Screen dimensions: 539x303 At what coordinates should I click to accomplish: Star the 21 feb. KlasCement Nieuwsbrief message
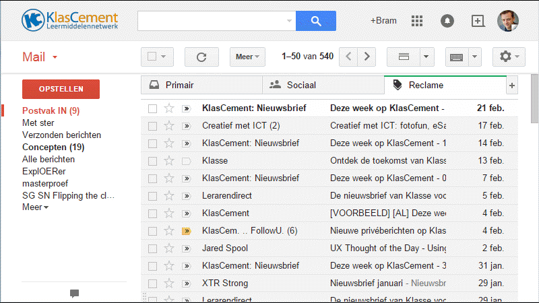[169, 108]
